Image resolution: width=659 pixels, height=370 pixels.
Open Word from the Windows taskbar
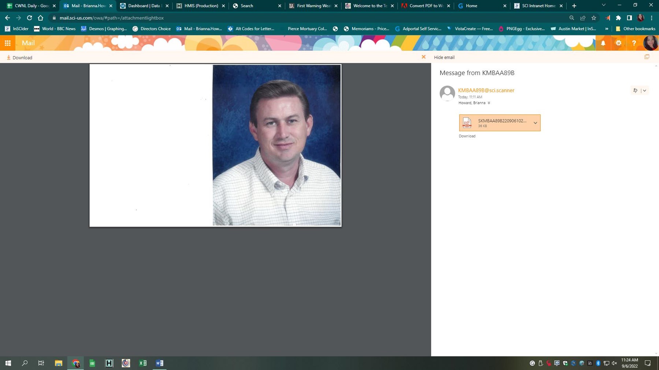click(159, 363)
